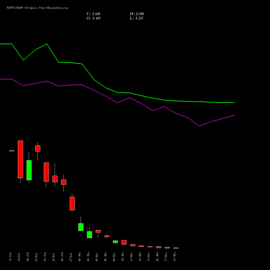This screenshot has width=270, height=270.
Task: Click the low value L: 1.25
Action: 137,18
